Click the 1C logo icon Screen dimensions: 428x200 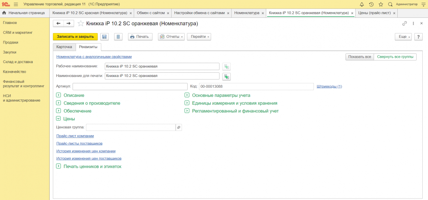coord(6,4)
